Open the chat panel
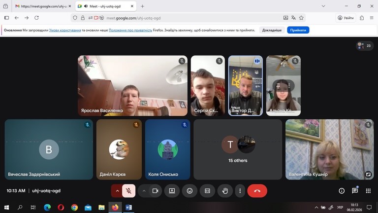 click(355, 191)
